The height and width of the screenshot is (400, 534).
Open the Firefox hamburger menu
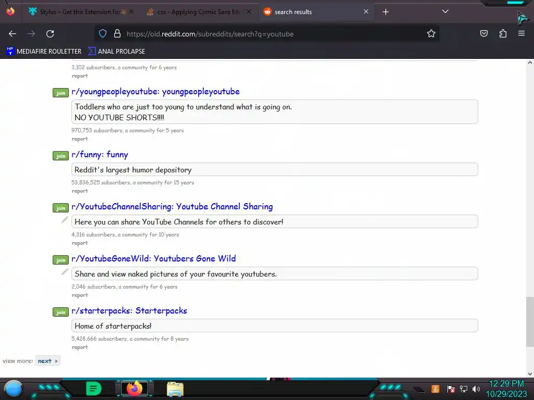[521, 33]
